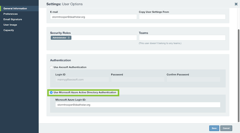Click the Confirm Password field
Screen dimensions: 240x133
coord(193,80)
